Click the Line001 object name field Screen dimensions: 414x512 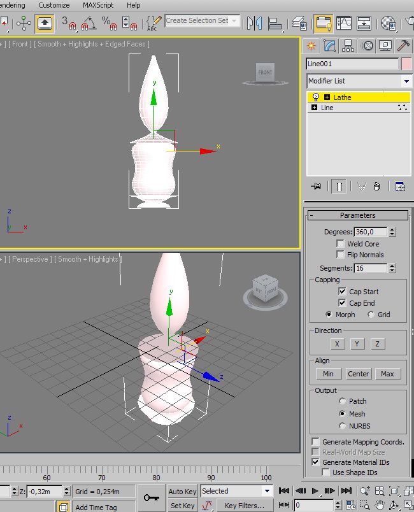click(x=352, y=64)
